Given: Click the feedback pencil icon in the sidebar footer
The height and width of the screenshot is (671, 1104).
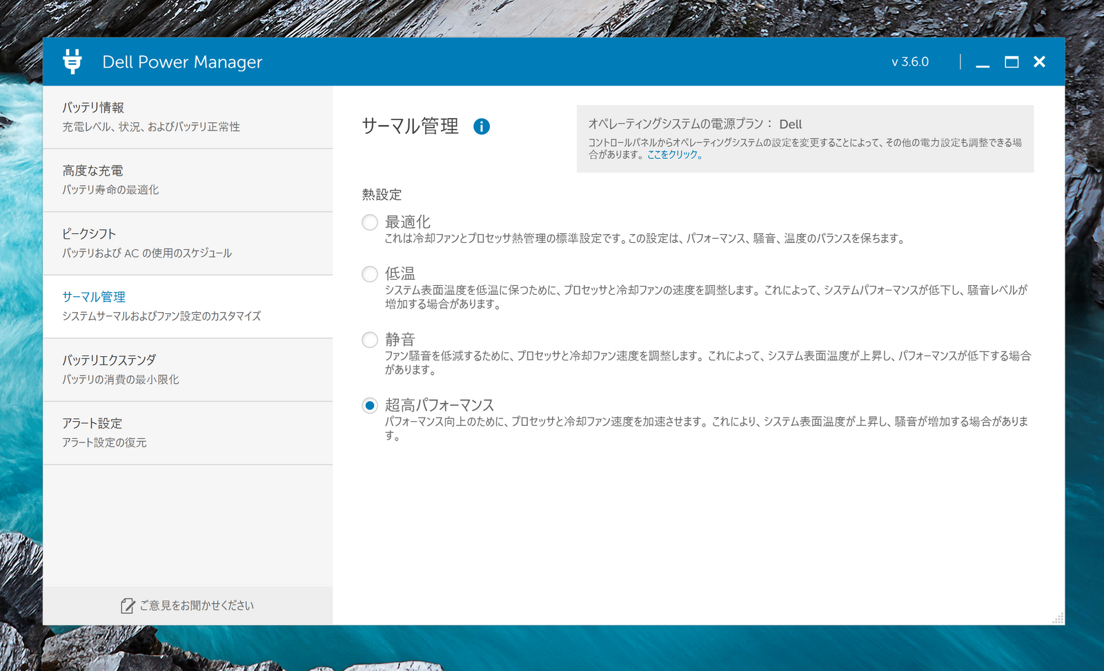Looking at the screenshot, I should pyautogui.click(x=128, y=605).
